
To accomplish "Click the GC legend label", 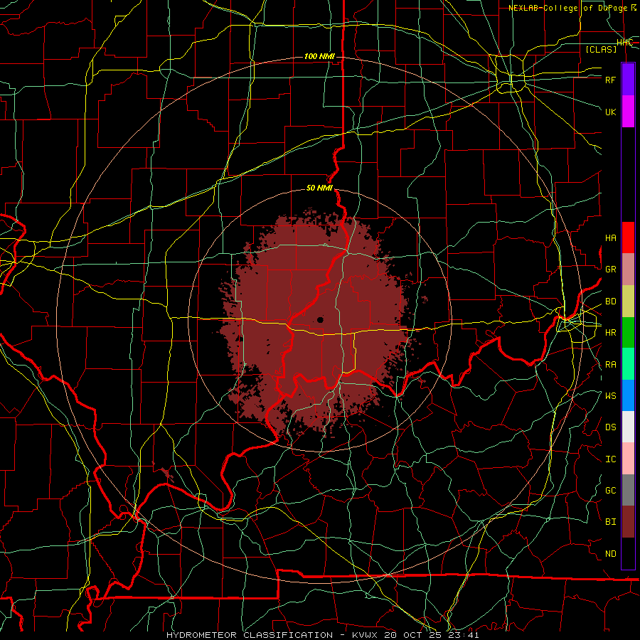I will click(x=610, y=491).
